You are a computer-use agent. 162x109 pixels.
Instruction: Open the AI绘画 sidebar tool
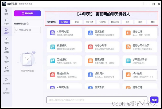tap(6, 40)
